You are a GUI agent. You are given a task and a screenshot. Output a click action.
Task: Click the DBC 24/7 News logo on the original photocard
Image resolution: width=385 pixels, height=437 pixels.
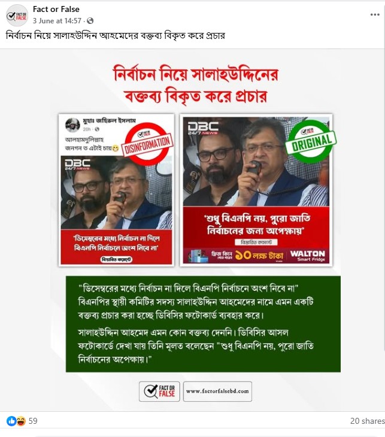tap(203, 128)
